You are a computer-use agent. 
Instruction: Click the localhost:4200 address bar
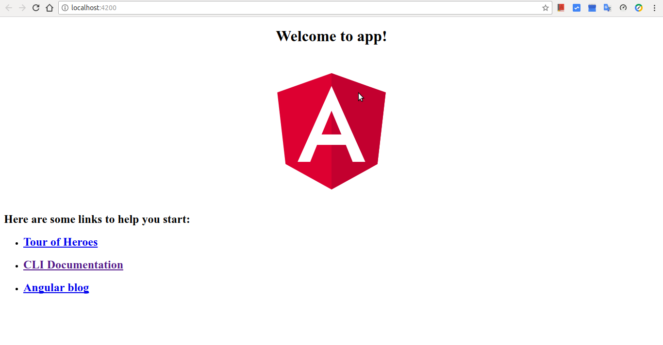point(291,8)
